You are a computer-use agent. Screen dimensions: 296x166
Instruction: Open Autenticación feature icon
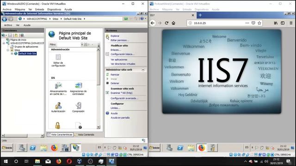[x=58, y=107]
